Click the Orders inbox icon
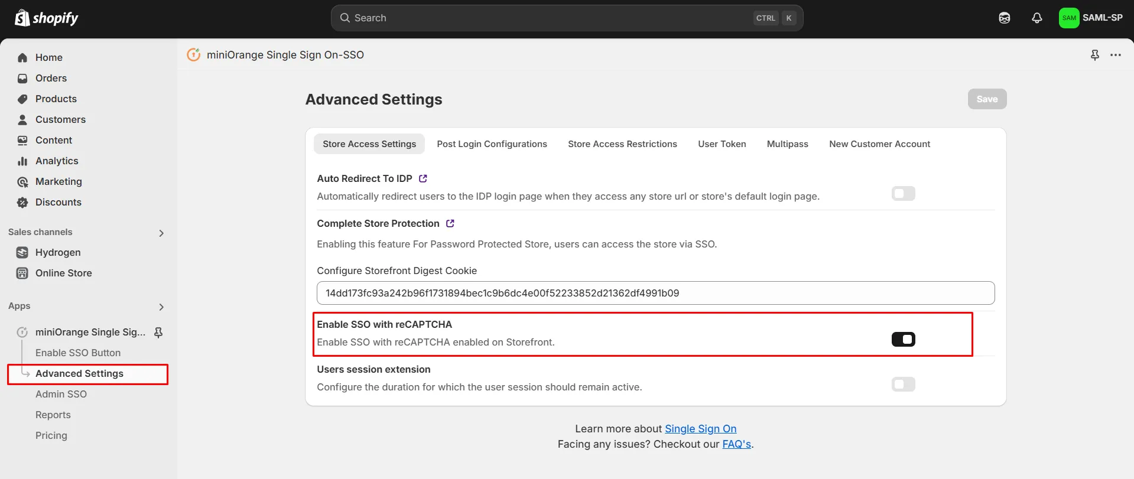1134x479 pixels. point(22,78)
